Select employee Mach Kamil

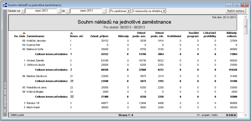tap(33, 108)
